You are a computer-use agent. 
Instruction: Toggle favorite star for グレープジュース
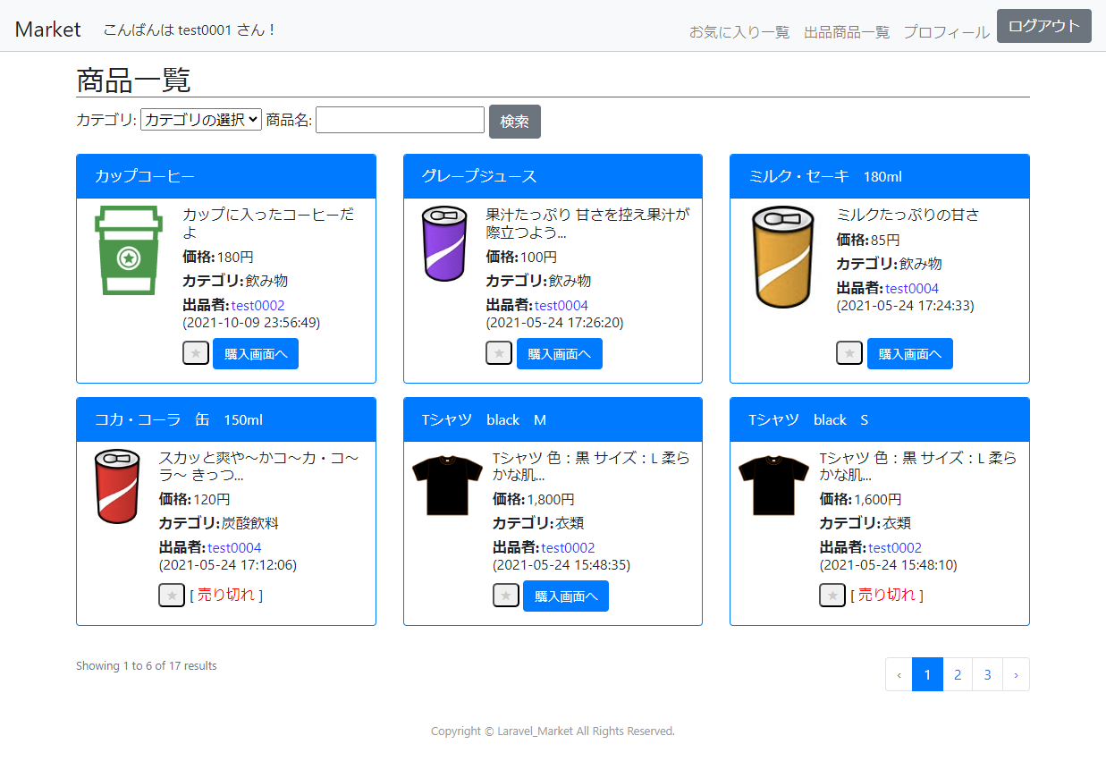(499, 353)
